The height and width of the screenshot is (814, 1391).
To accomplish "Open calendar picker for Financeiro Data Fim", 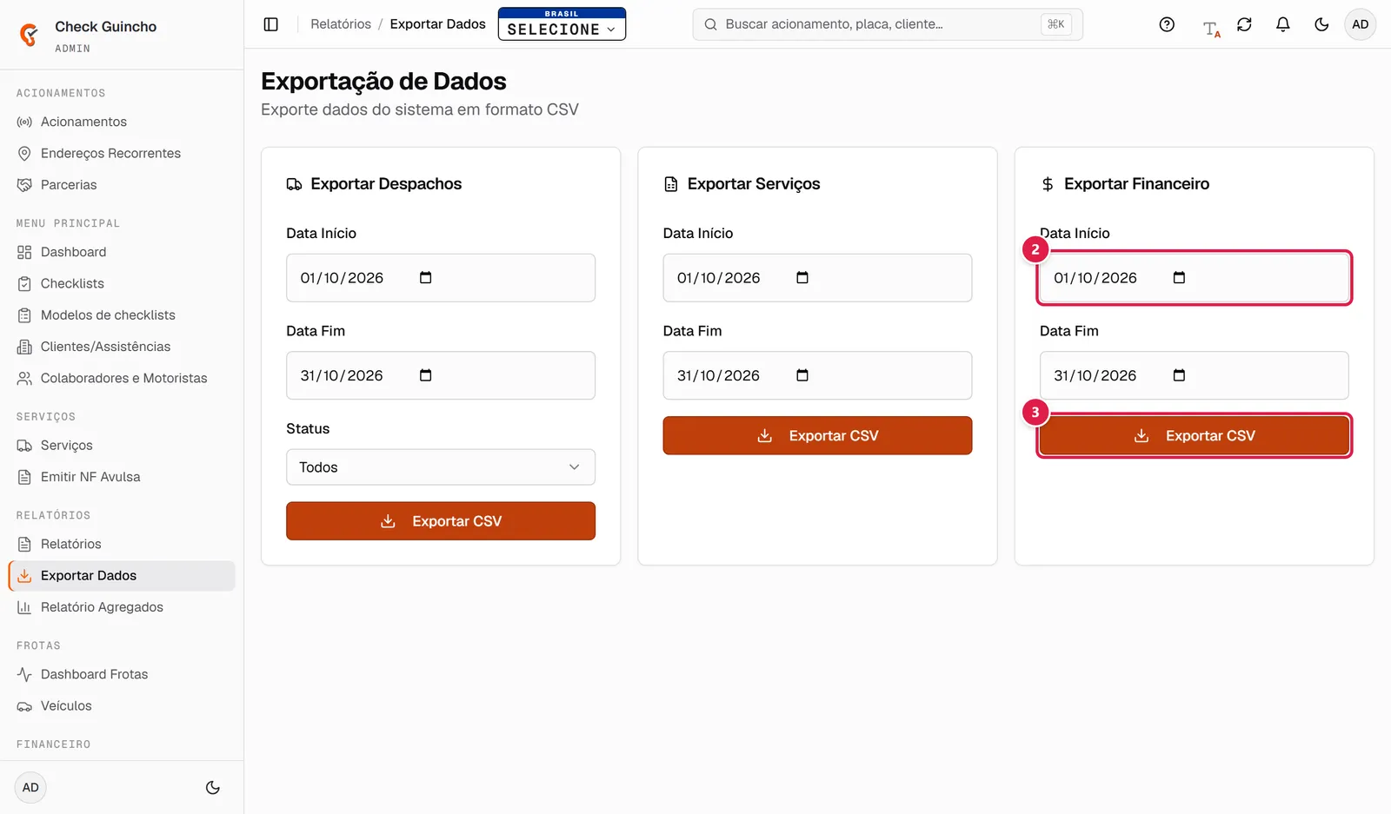I will point(1179,375).
